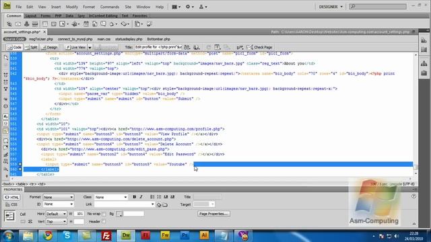Image resolution: width=431 pixels, height=242 pixels.
Task: Insert Hyperlink icon in Common bar
Action: pyautogui.click(x=9, y=24)
